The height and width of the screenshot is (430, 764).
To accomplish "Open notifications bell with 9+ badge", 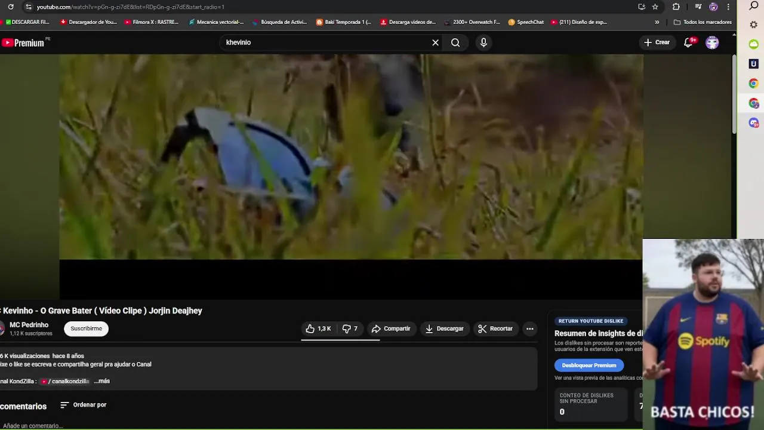I will [689, 42].
